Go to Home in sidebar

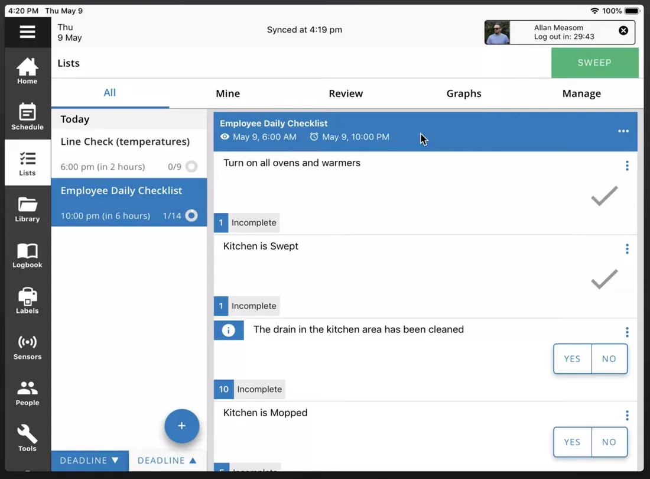pos(27,71)
